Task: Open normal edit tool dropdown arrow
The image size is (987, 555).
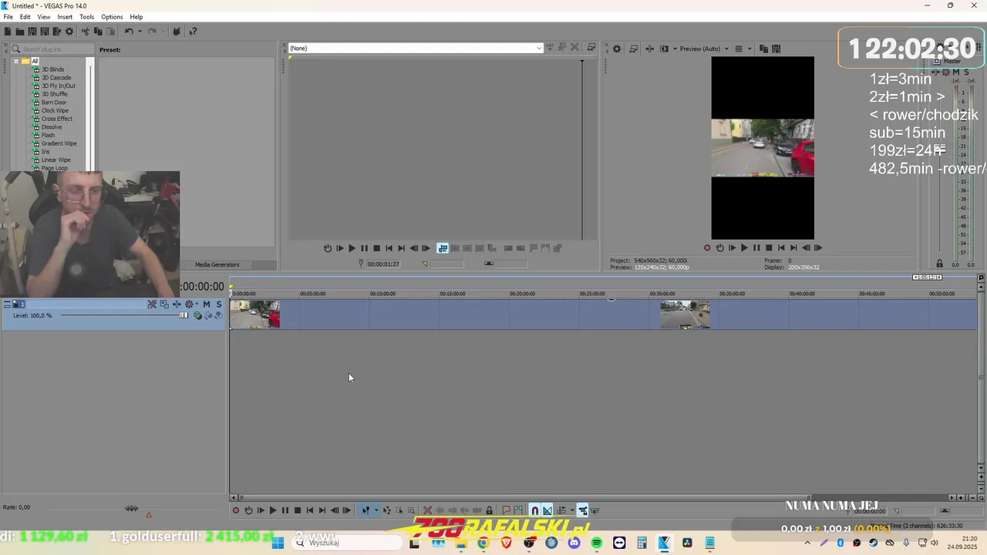Action: [376, 510]
